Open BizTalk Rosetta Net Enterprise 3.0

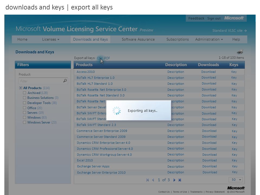[x=101, y=90]
